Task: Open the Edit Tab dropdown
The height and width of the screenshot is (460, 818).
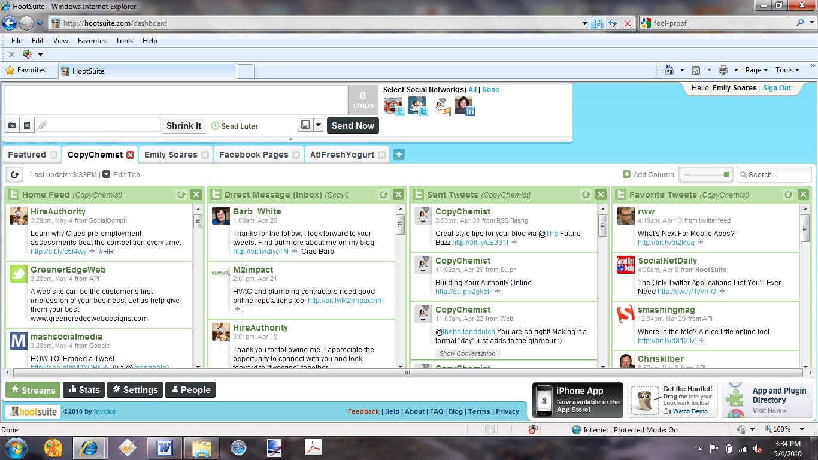Action: [122, 175]
